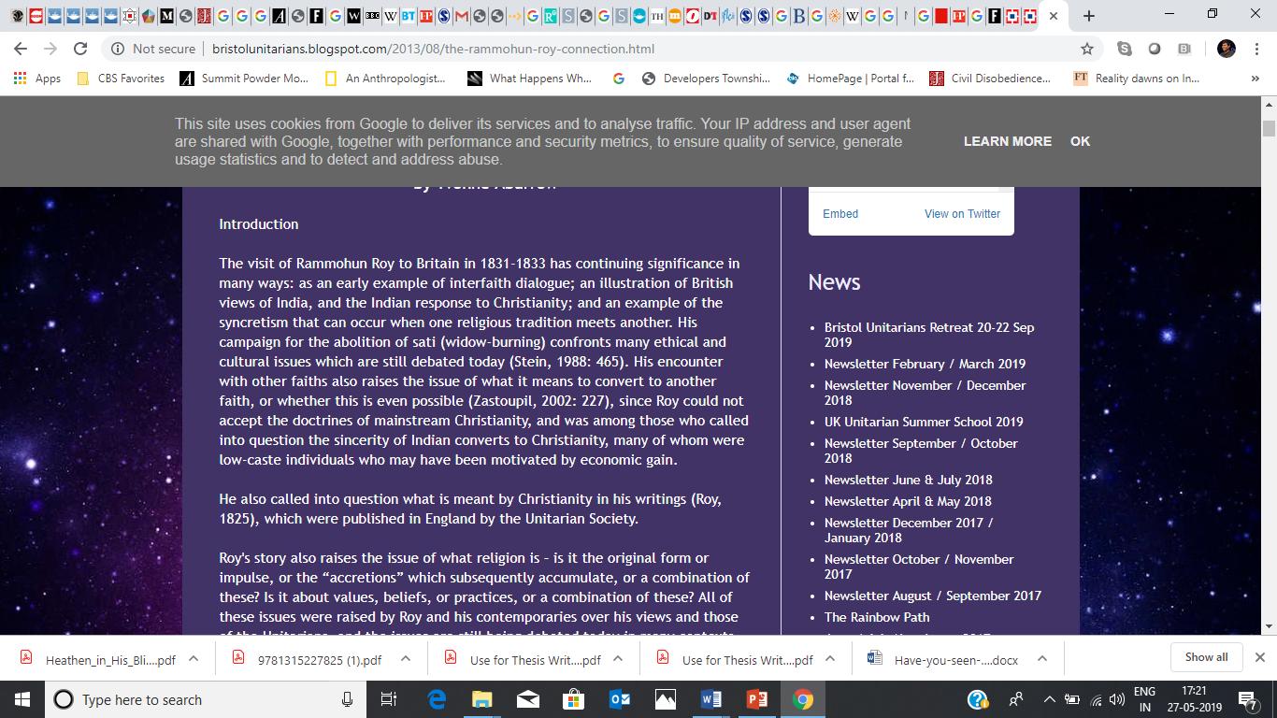1277x718 pixels.
Task: Open a new browser tab
Action: 1088,16
